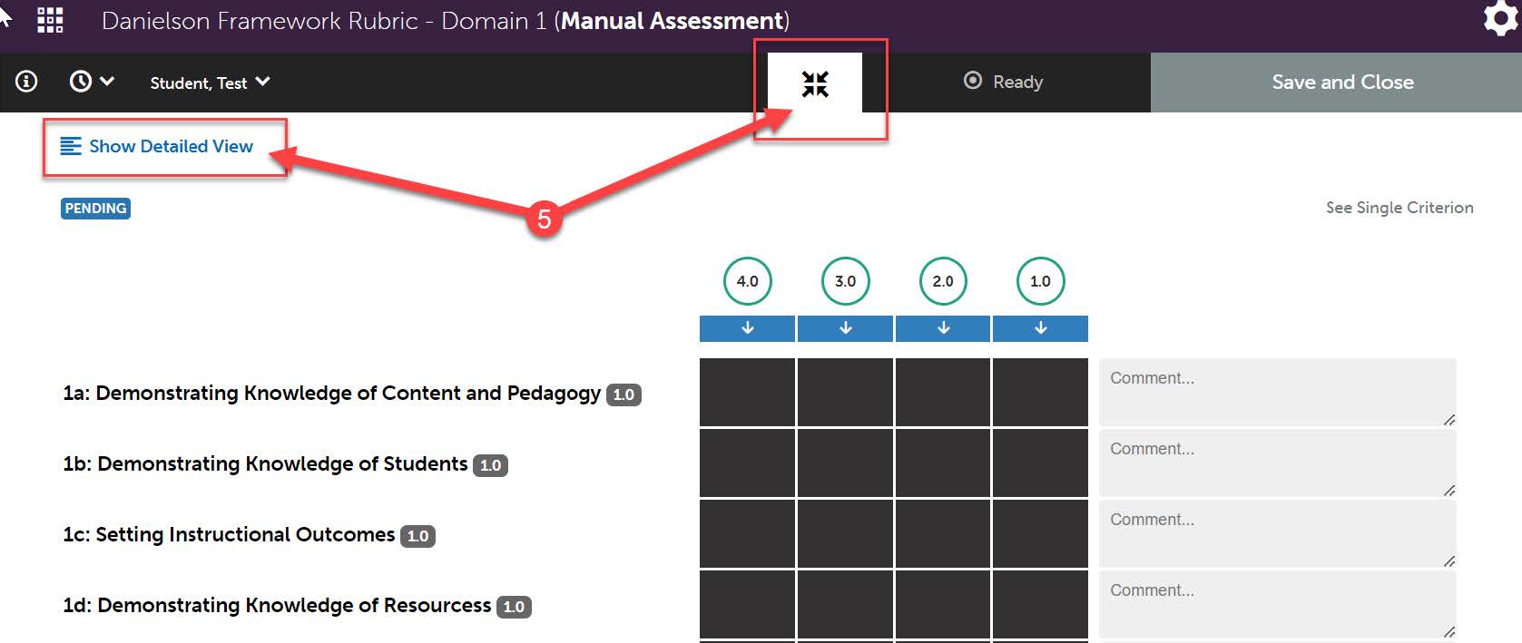Grab resize handle of 1d comment box

click(1449, 631)
